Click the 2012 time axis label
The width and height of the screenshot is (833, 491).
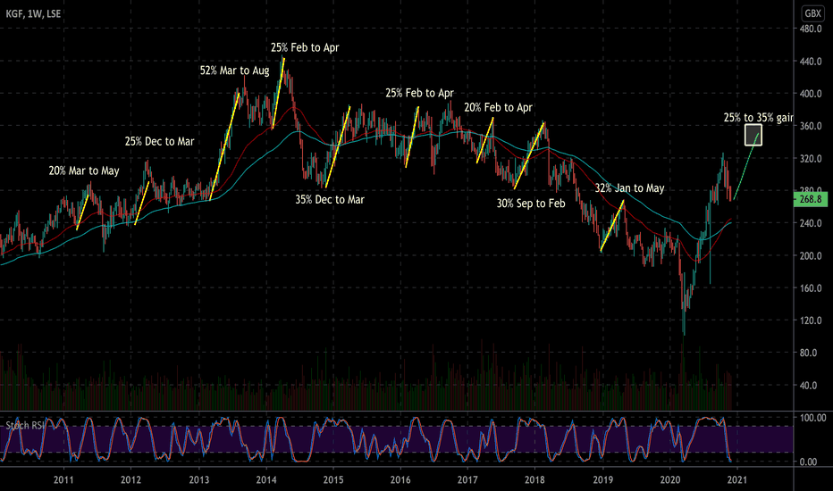pos(130,480)
